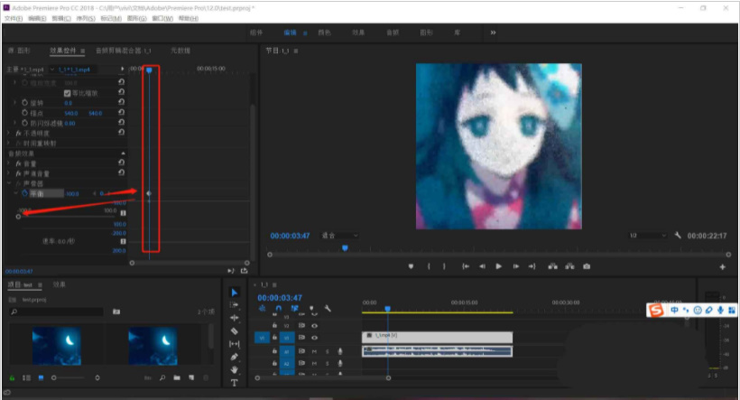The image size is (740, 400).
Task: Open the 颜色 workspace
Action: pyautogui.click(x=324, y=33)
